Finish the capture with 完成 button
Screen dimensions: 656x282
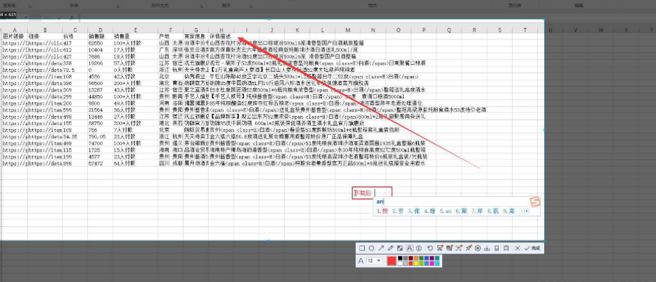click(x=532, y=248)
